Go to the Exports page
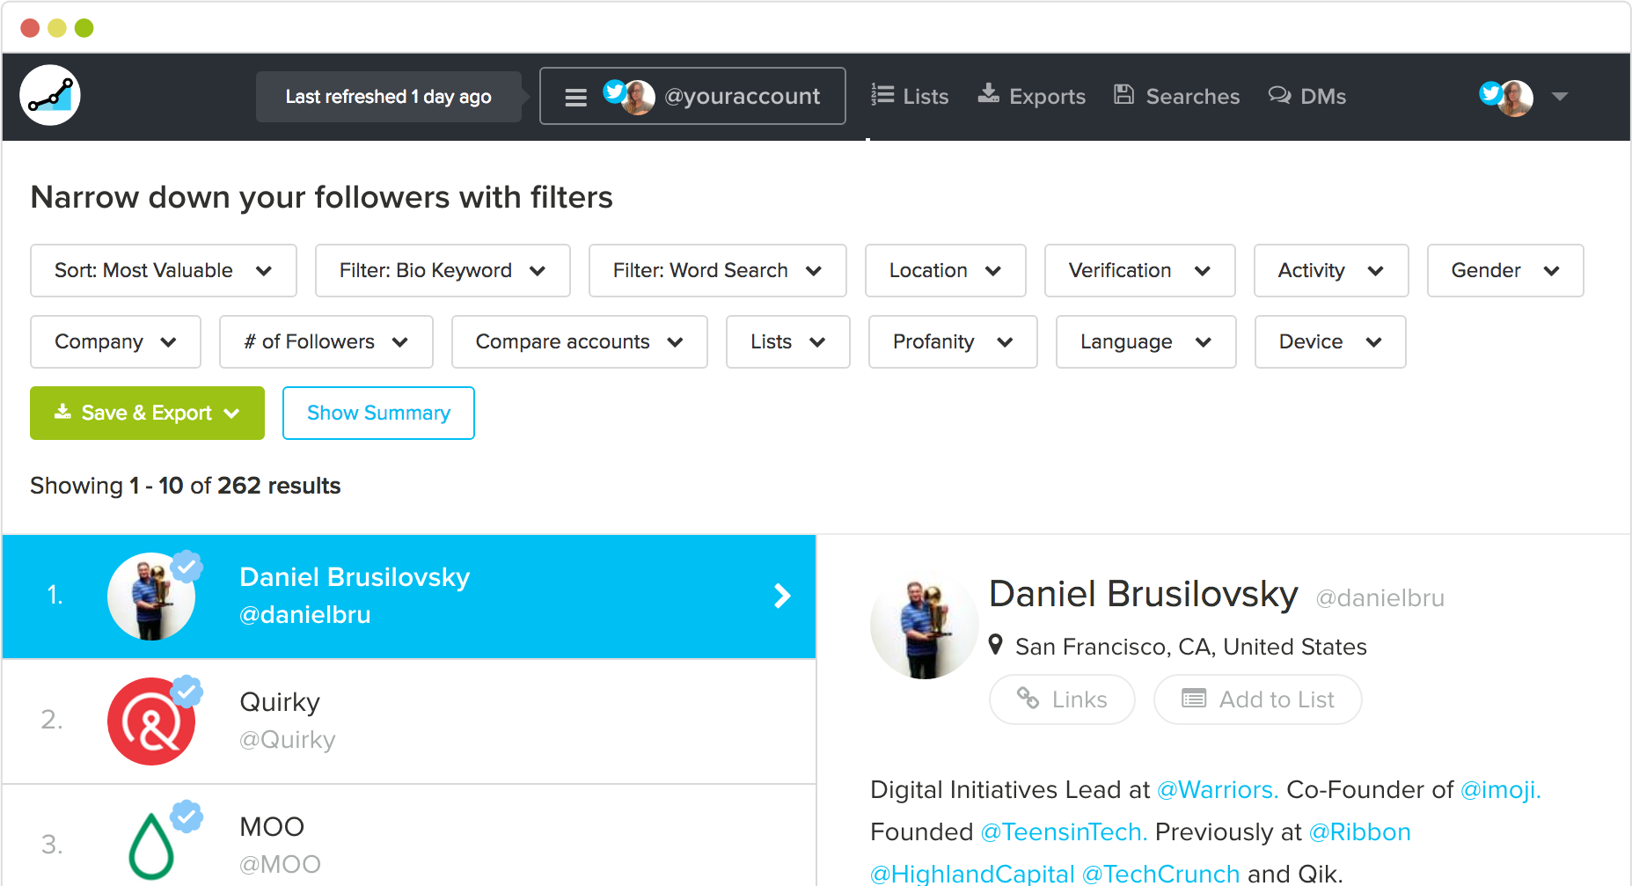Image resolution: width=1632 pixels, height=886 pixels. point(1032,96)
